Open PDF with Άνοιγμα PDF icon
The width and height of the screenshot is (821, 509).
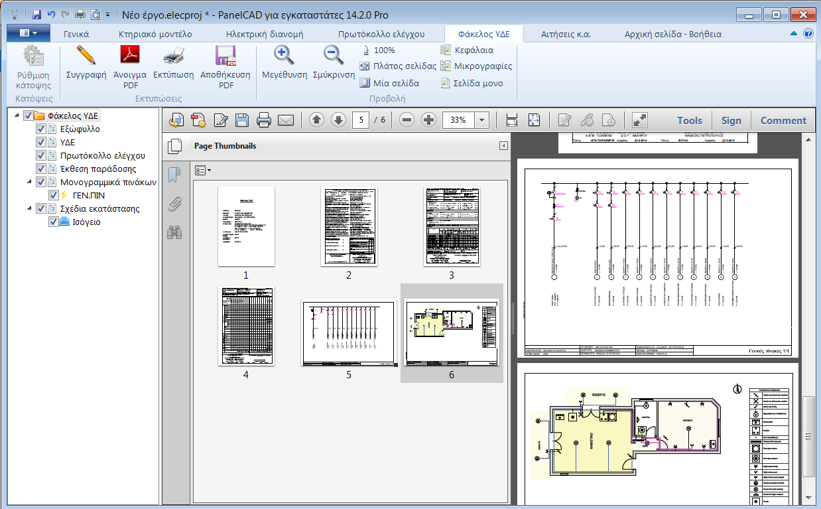[130, 56]
